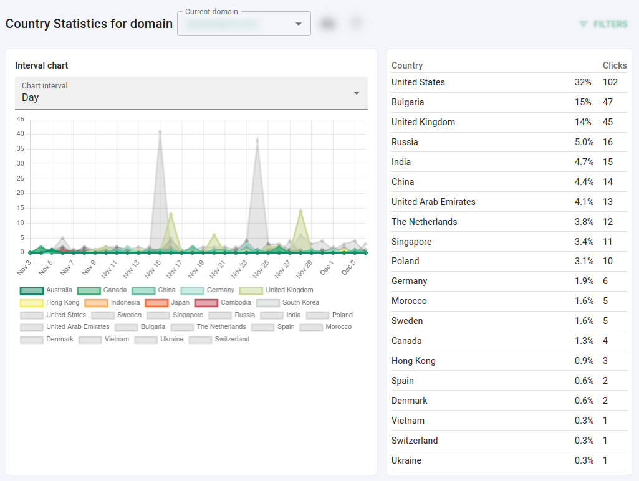Click the second icon button next to domain dropdown

point(355,23)
